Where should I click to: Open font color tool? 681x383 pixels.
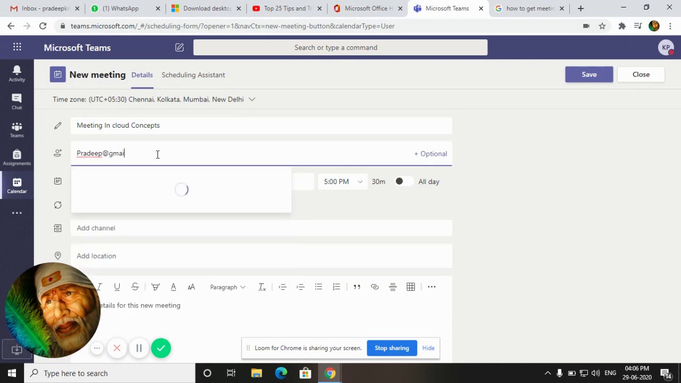(x=173, y=287)
